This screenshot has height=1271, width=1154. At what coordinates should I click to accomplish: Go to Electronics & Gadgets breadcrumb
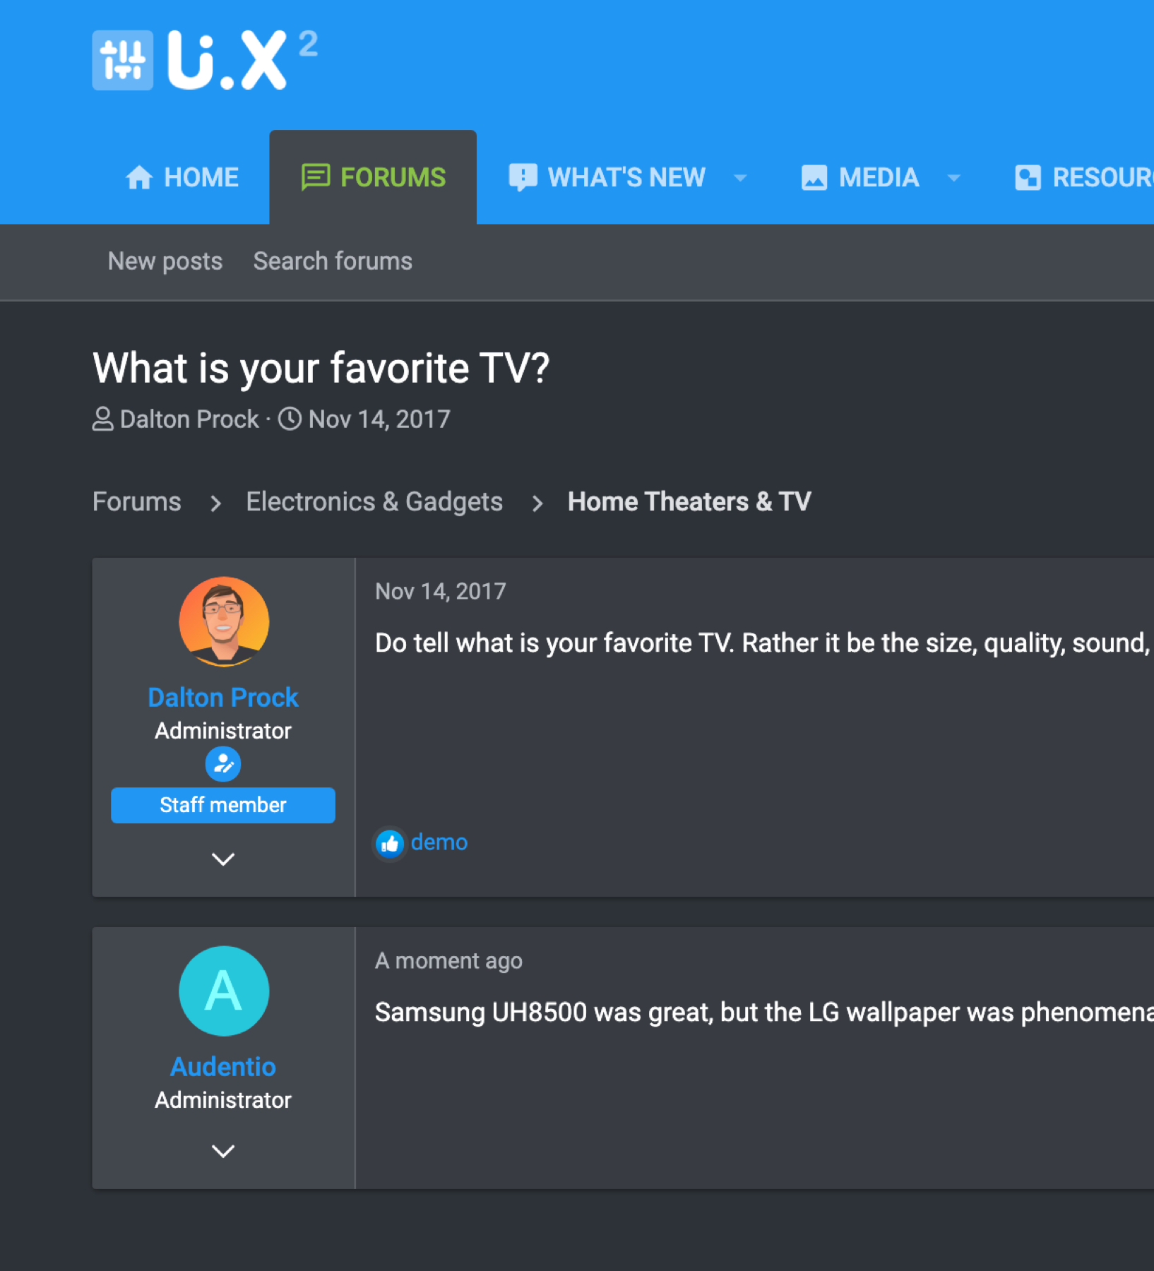point(374,502)
